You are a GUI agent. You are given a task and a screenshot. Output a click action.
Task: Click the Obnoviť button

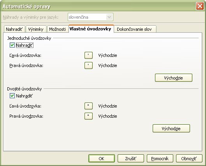(189, 159)
